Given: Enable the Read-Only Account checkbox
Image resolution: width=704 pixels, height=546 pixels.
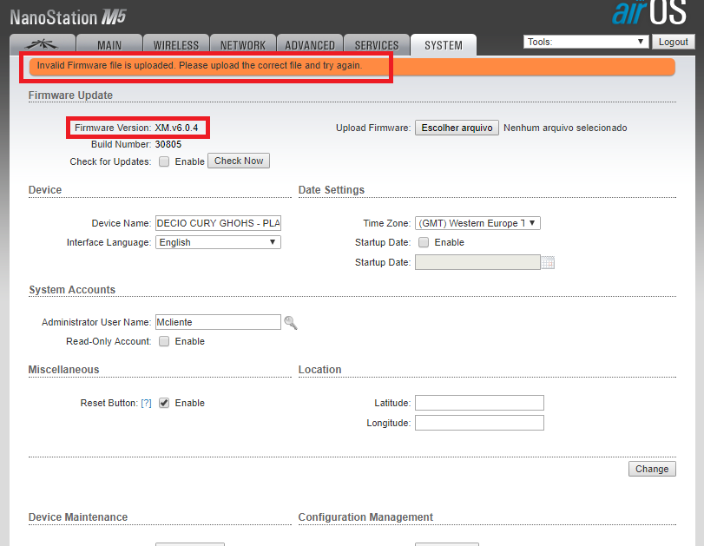Looking at the screenshot, I should [164, 341].
